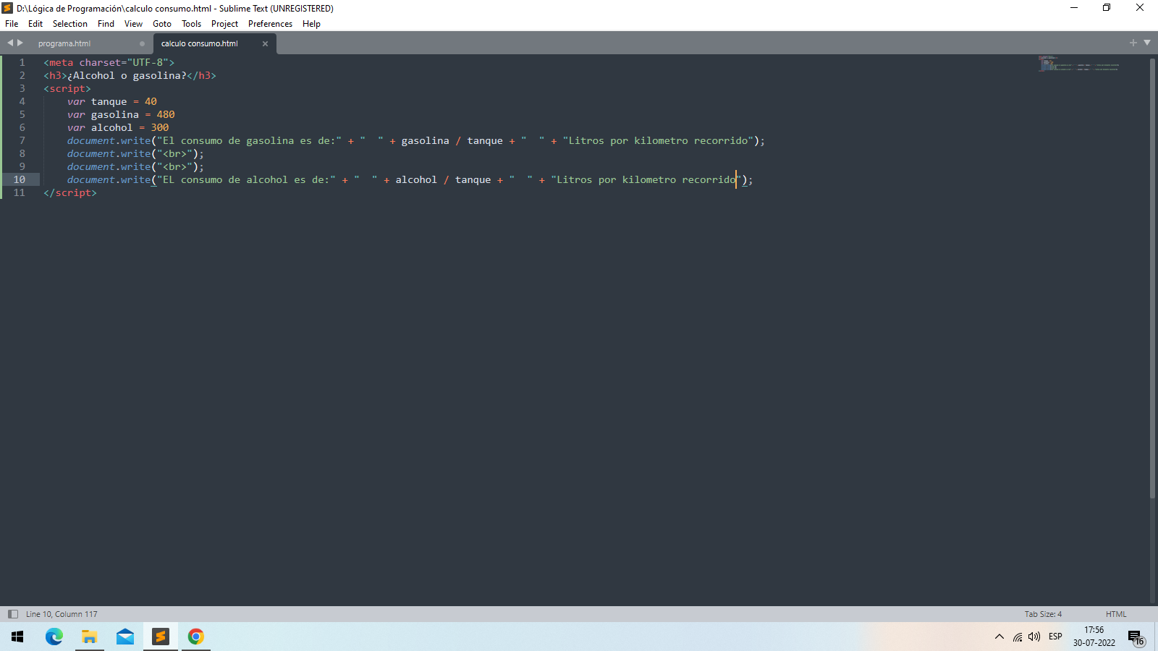Click the value 480 of gasolina
The height and width of the screenshot is (651, 1158).
[x=166, y=114]
